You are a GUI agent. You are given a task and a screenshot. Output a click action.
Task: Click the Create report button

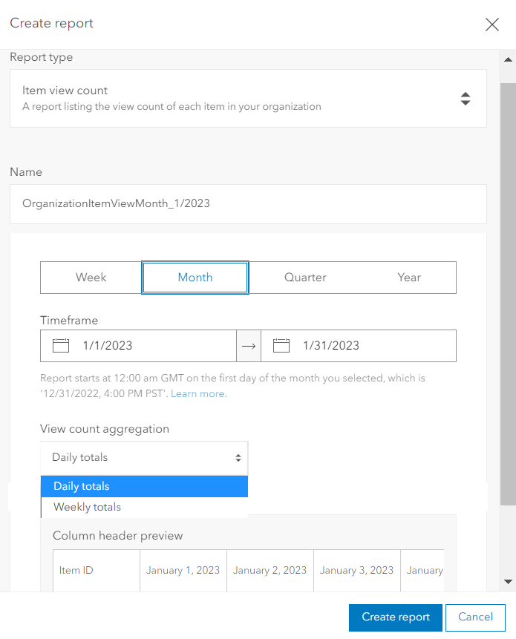click(x=395, y=617)
